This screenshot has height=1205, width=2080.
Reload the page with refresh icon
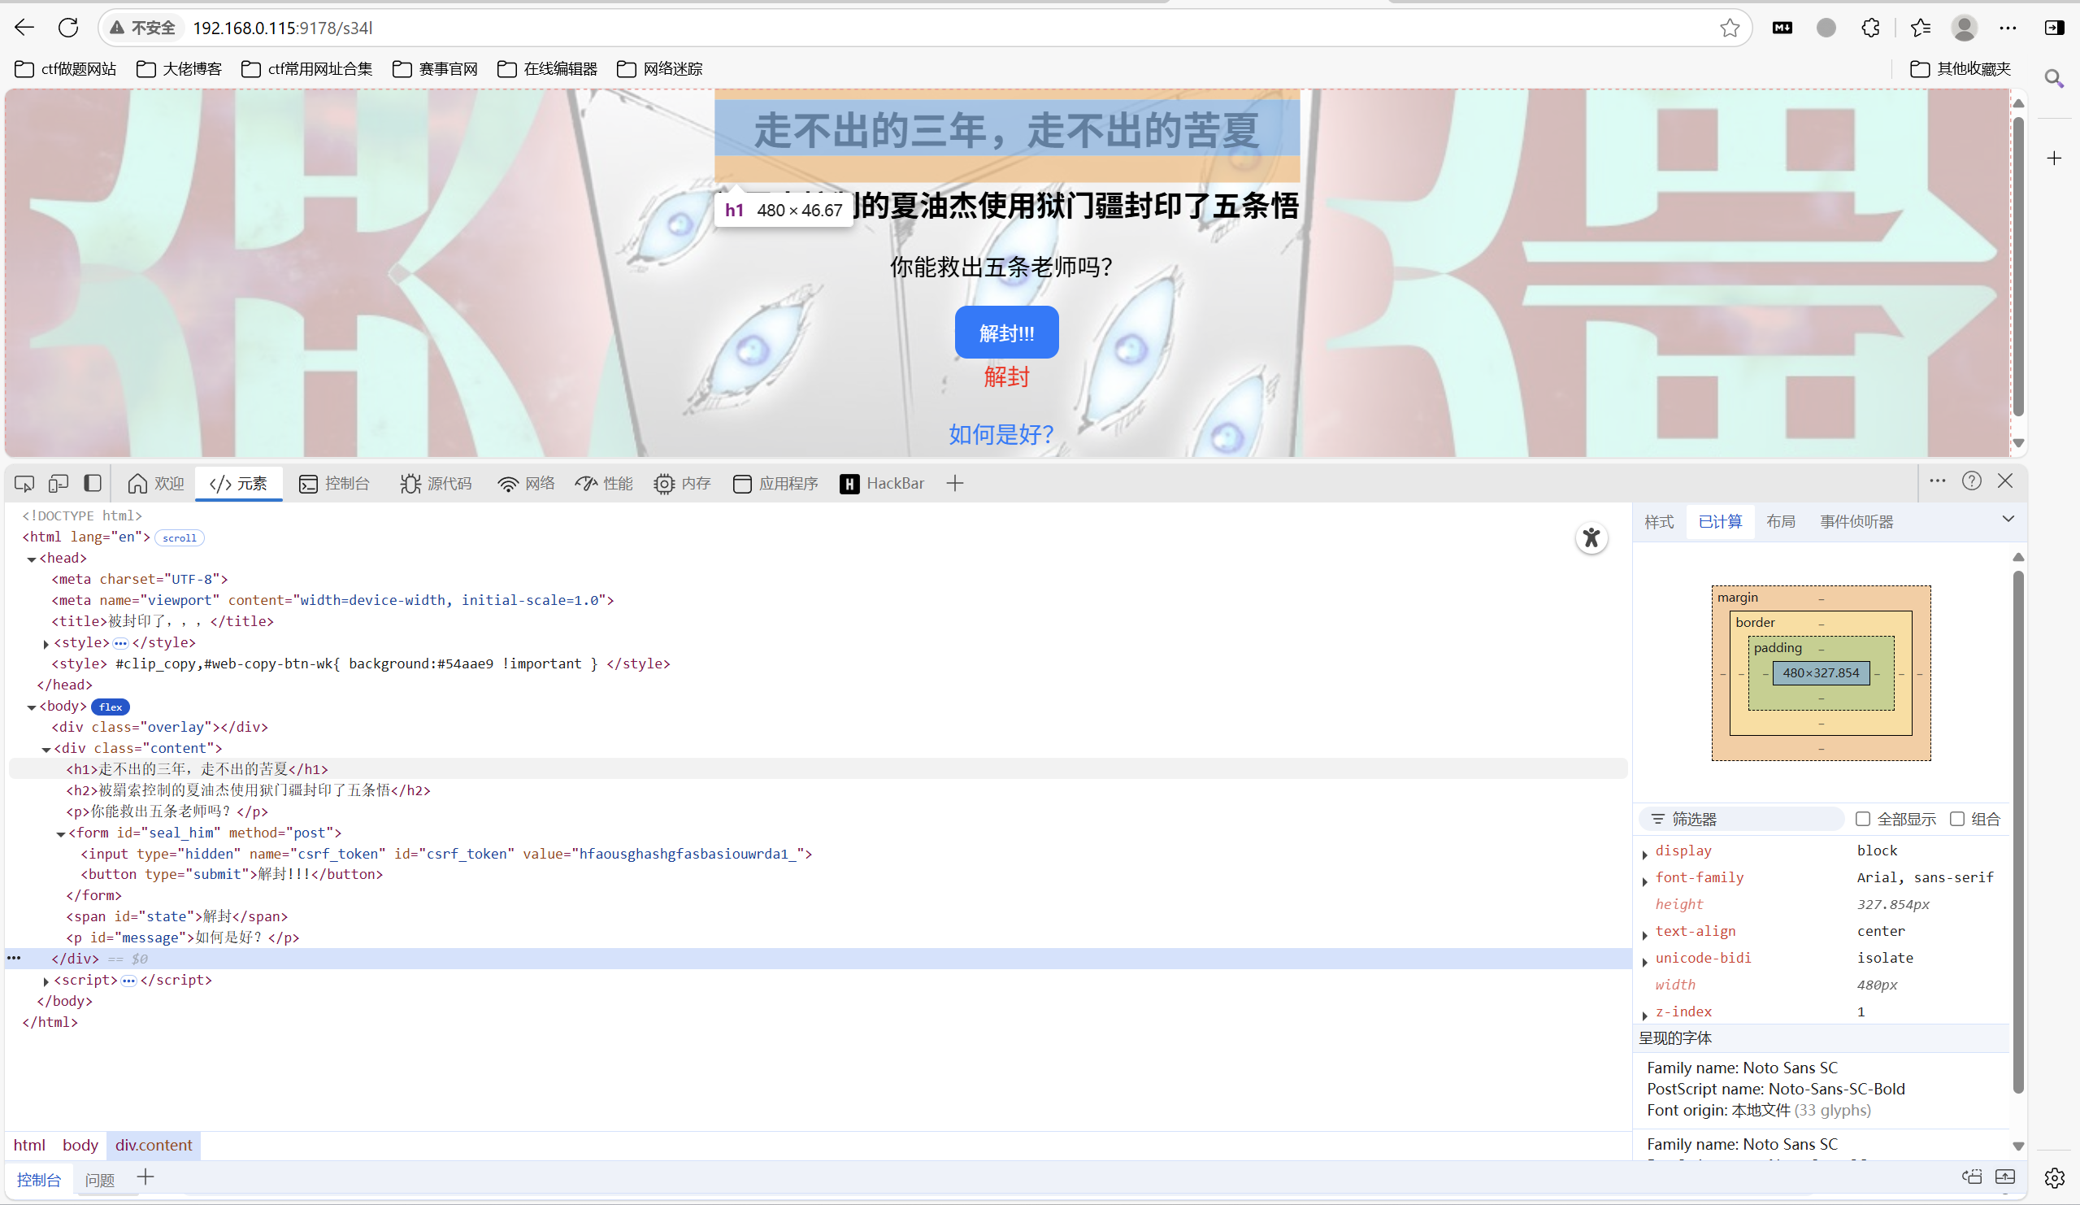[68, 28]
